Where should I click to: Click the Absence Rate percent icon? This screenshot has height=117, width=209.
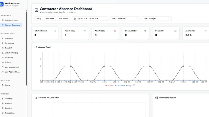(206, 31)
